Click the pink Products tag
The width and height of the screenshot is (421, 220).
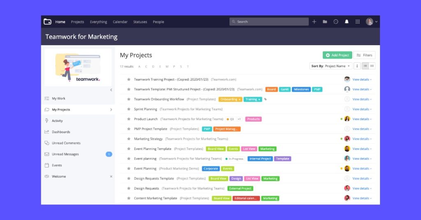[253, 119]
